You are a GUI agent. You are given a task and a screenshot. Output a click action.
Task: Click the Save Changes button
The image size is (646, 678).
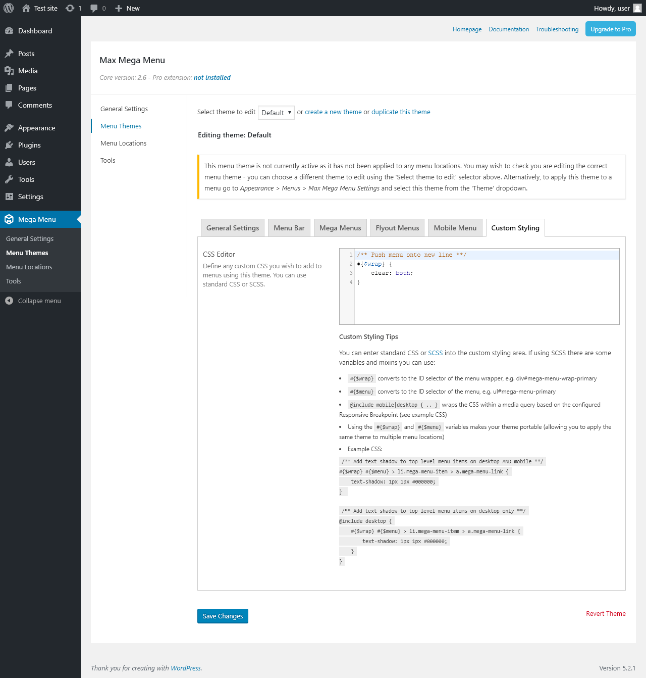pyautogui.click(x=223, y=616)
